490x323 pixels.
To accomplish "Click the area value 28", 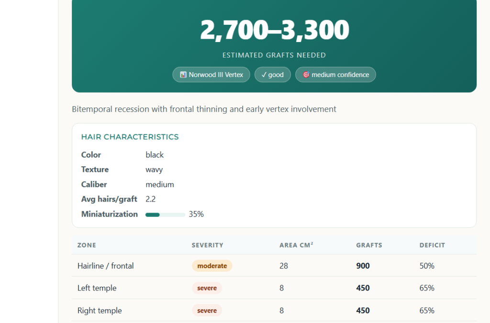I will point(284,266).
